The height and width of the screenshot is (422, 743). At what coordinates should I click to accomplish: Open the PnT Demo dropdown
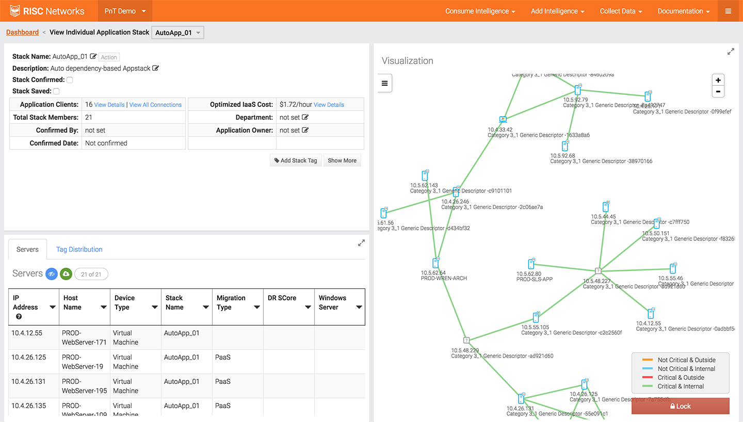click(125, 11)
